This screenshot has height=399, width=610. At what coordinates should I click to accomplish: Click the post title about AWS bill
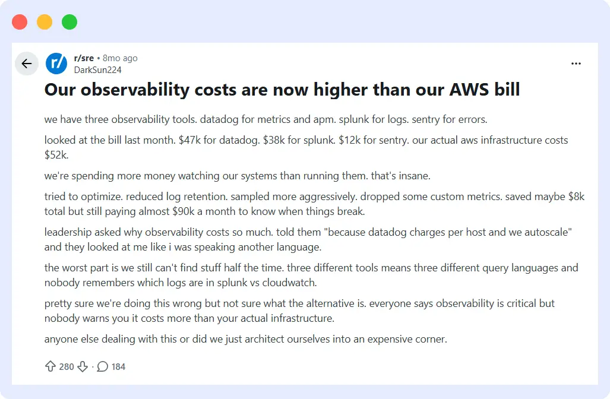282,90
